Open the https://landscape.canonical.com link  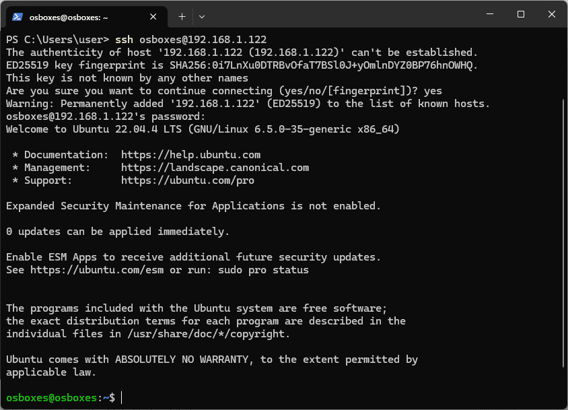pyautogui.click(x=215, y=168)
